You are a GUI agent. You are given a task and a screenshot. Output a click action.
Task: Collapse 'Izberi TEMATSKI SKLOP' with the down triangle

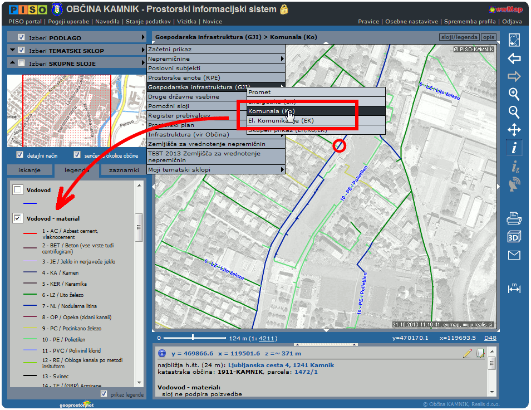click(x=12, y=51)
